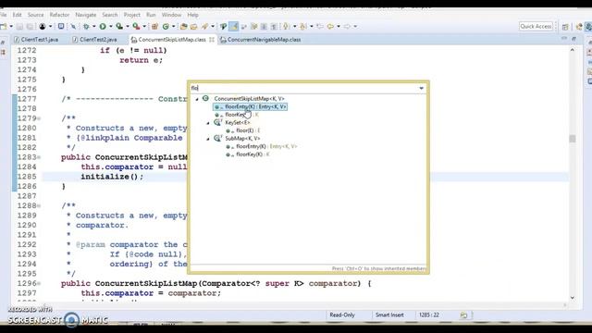Screen dimensions: 592x333
Task: Open the Project menu
Action: [131, 15]
